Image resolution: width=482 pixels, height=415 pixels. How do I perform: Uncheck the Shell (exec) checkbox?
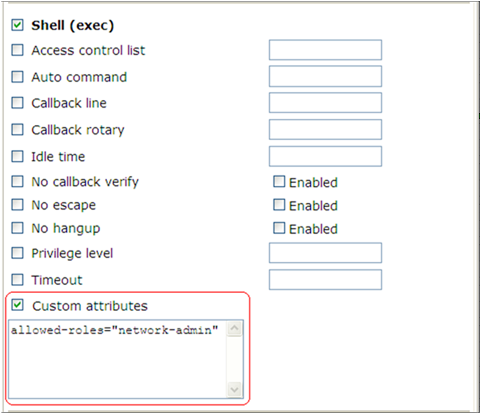coord(17,25)
